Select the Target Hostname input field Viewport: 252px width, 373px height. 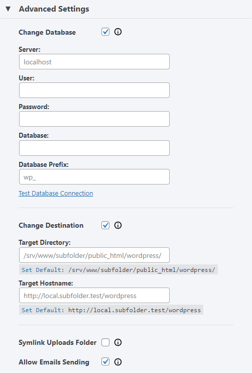[x=94, y=295]
